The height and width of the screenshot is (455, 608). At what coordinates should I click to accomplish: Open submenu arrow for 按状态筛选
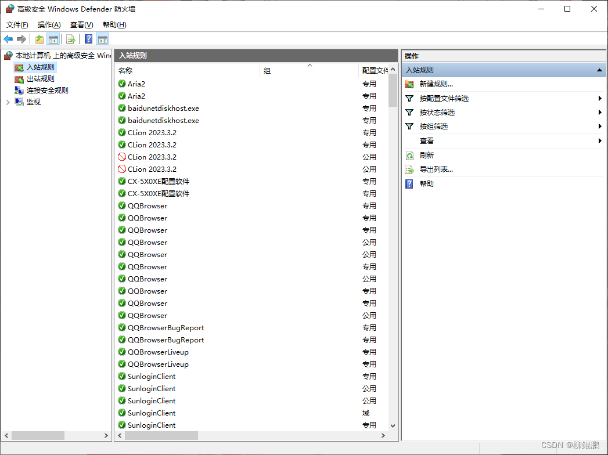(x=600, y=113)
